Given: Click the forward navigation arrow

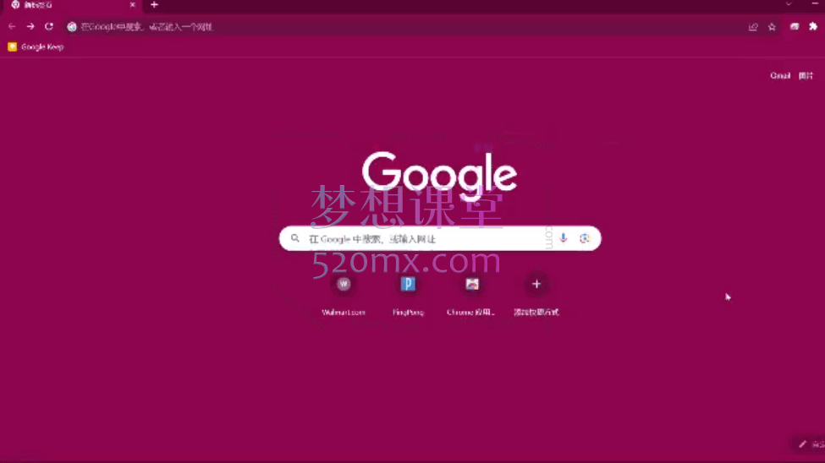Looking at the screenshot, I should pyautogui.click(x=30, y=27).
